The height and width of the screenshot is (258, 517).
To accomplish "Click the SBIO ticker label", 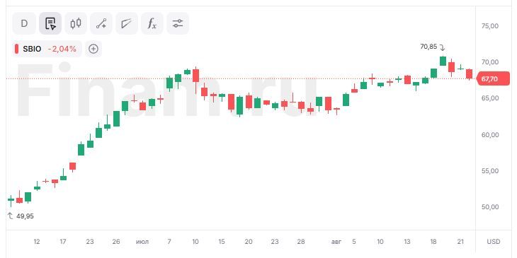I will 32,49.
